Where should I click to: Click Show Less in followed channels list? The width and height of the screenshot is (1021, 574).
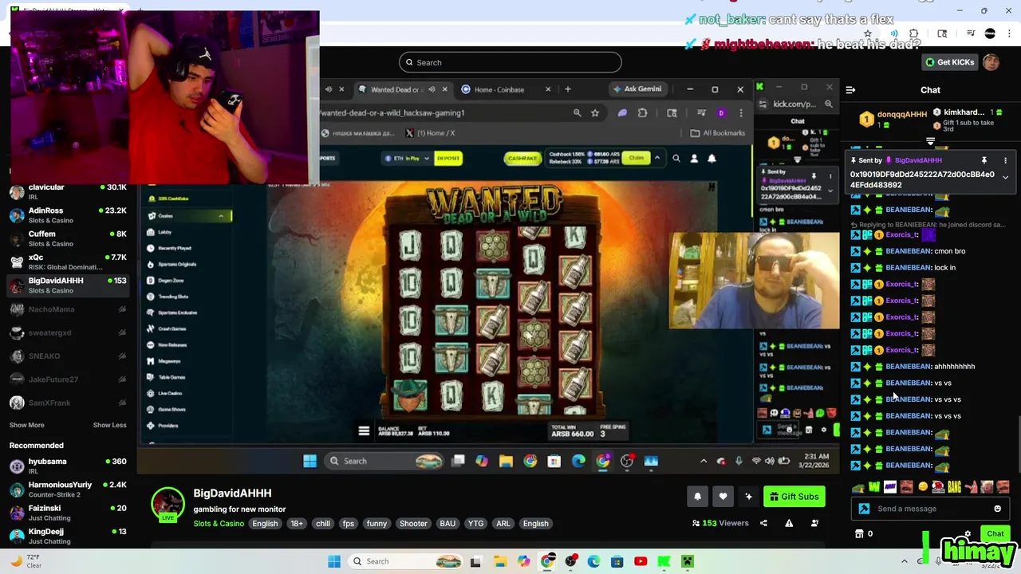tap(109, 425)
